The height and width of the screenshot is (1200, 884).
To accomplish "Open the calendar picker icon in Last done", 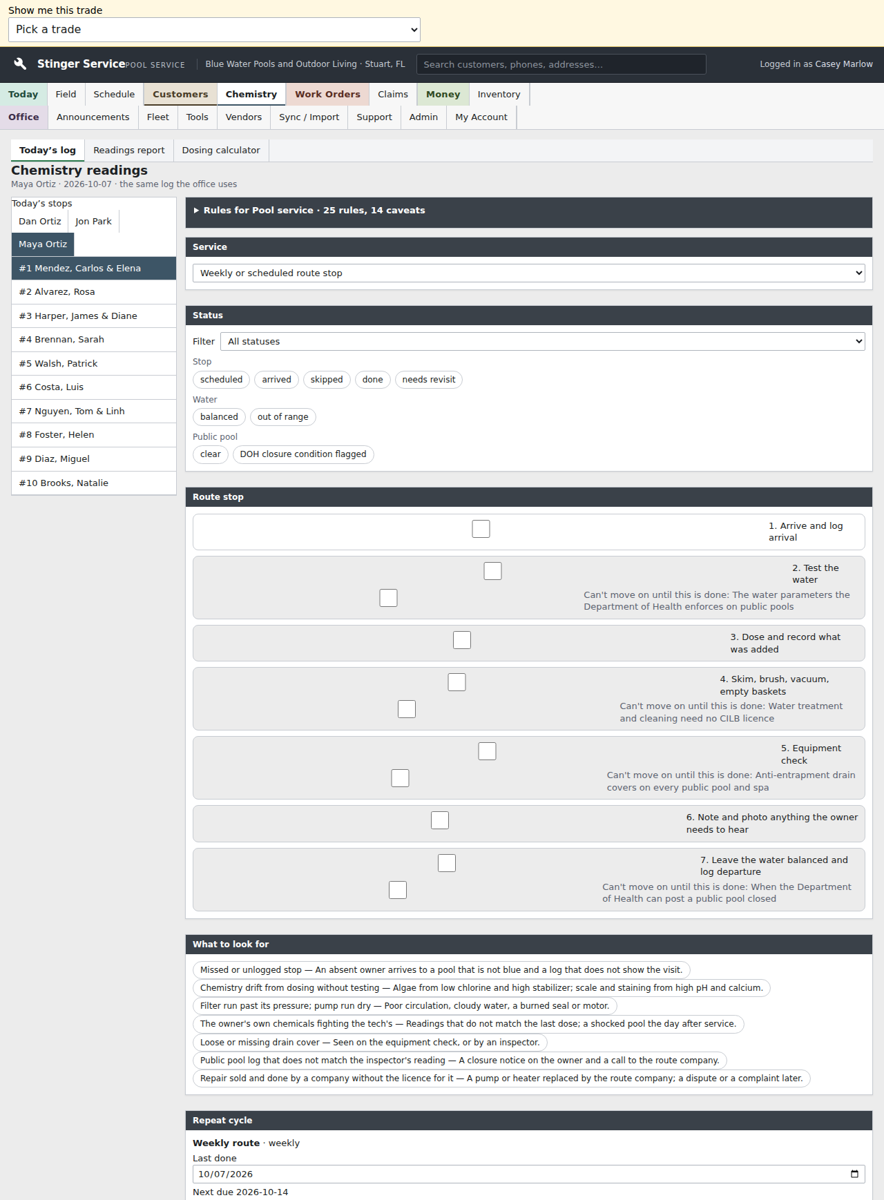I will click(854, 1174).
